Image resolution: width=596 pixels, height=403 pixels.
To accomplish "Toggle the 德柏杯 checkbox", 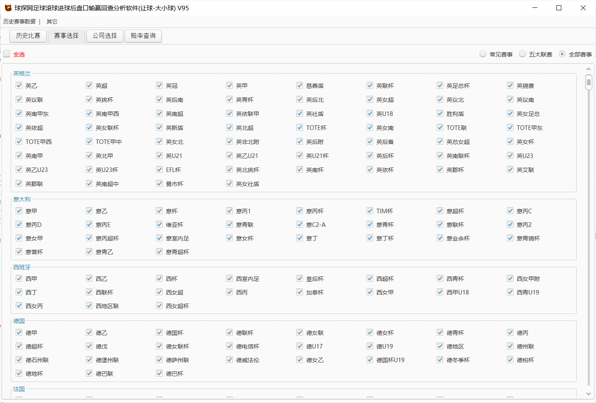I will click(x=510, y=360).
